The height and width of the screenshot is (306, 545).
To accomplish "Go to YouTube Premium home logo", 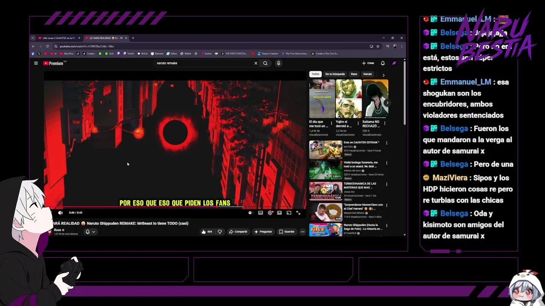I will 54,63.
